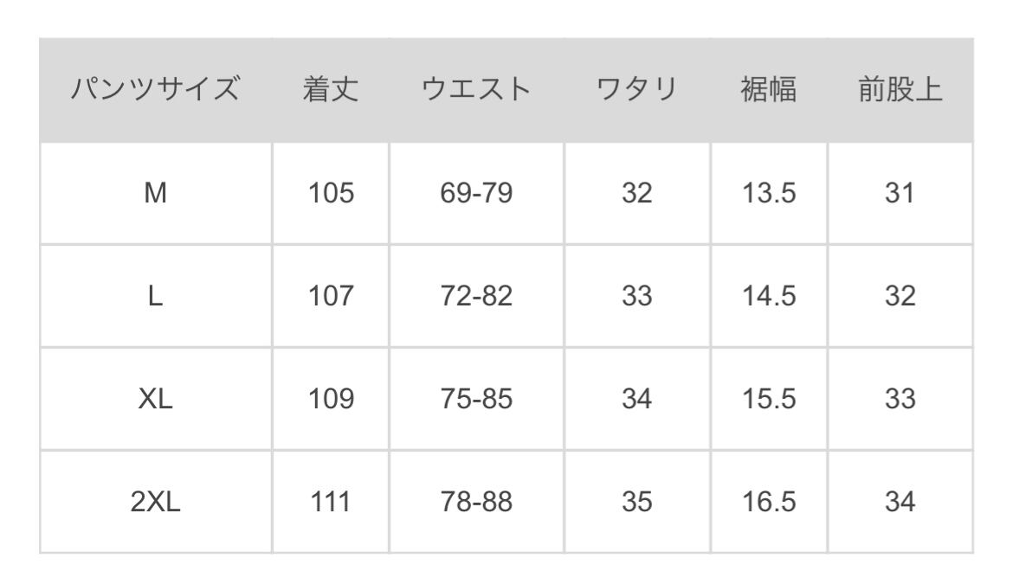This screenshot has width=1013, height=584.
Task: Click the 前股上 column header
Action: tap(900, 91)
